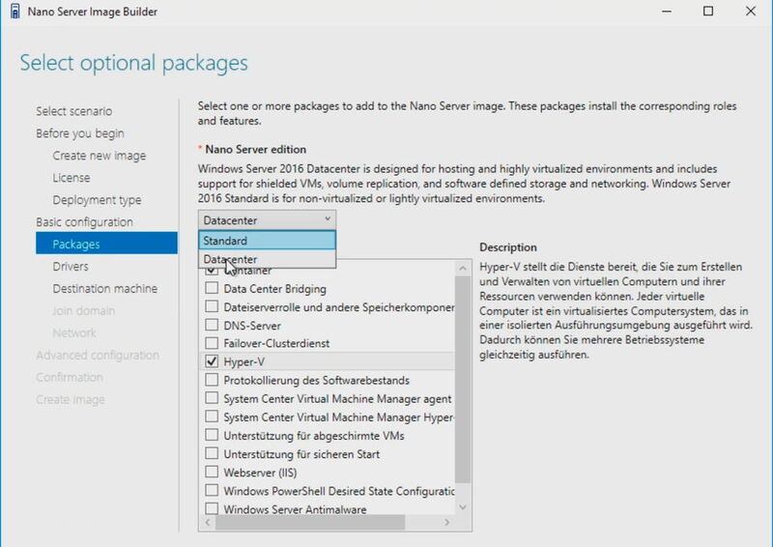Viewport: 773px width, 547px height.
Task: Click the package list scroll-up arrow
Action: coord(463,269)
